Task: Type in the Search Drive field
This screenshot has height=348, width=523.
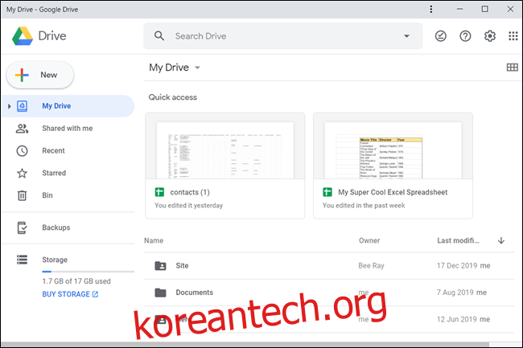Action: [x=283, y=36]
